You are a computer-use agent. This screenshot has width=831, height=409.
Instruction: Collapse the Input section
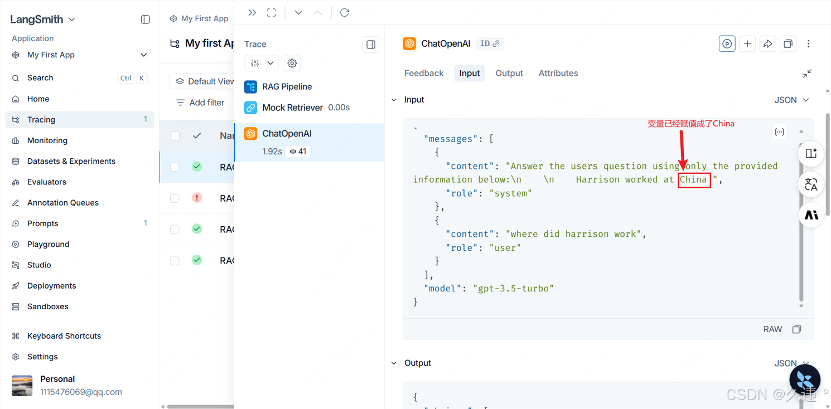pyautogui.click(x=394, y=100)
